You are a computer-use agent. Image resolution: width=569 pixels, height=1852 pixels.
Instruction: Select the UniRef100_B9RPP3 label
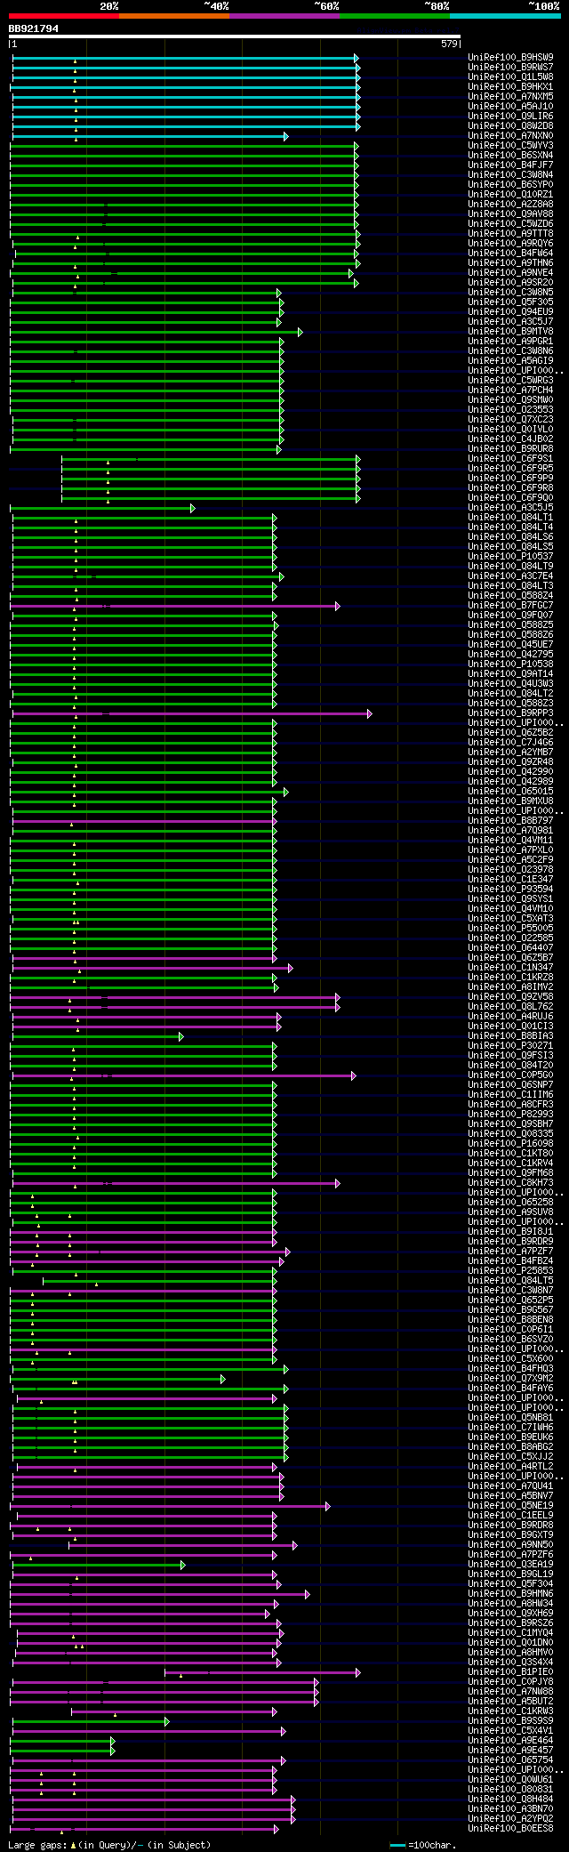510,713
